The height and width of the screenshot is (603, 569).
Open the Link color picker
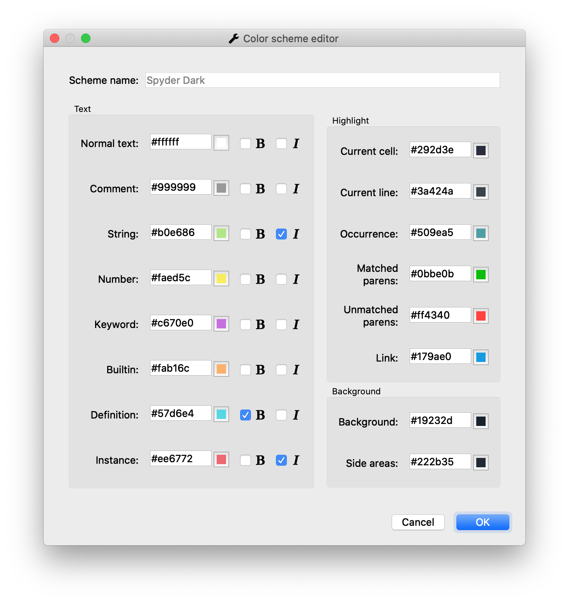(x=481, y=357)
